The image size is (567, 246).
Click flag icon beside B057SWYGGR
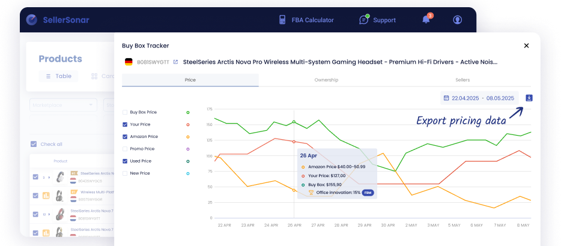pos(73,199)
